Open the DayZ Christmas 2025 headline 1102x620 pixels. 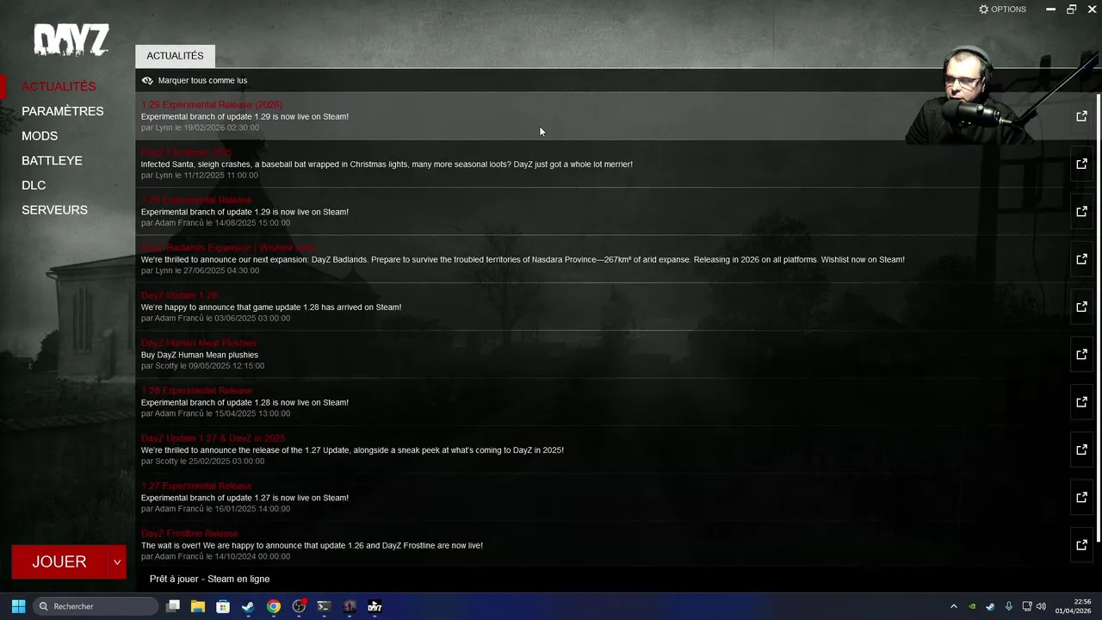coord(186,152)
